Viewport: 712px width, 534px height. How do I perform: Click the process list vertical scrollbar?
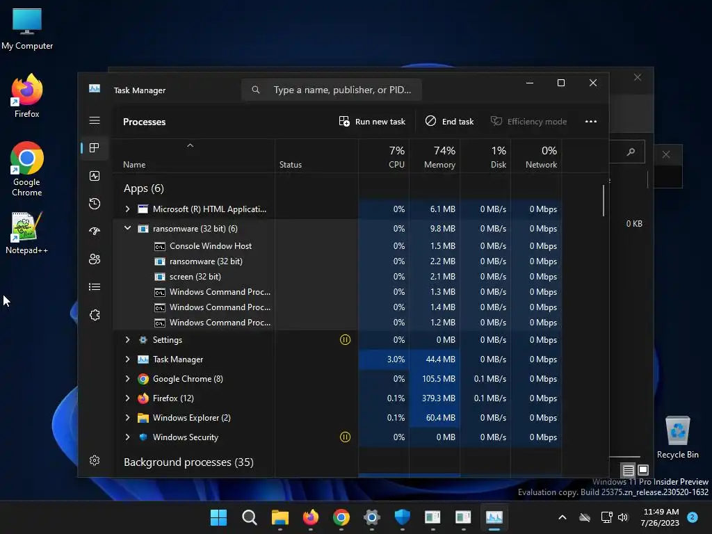click(x=604, y=200)
